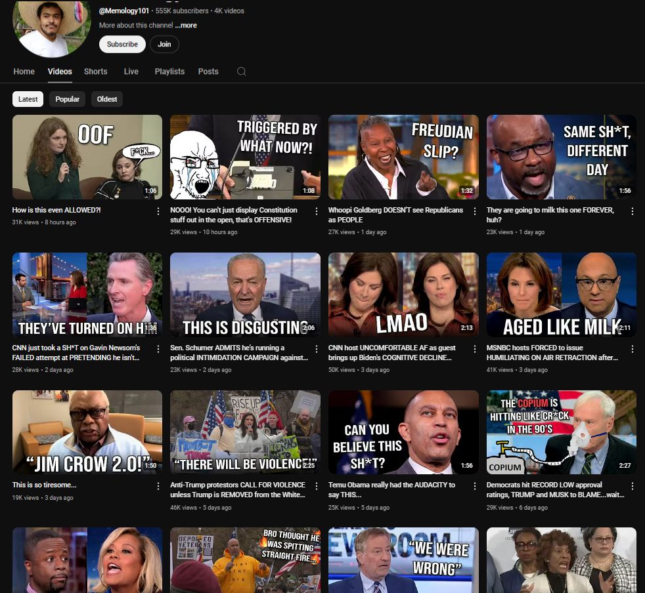Open options menu for 'Anti-Trump protestors' video
The width and height of the screenshot is (645, 593).
tap(317, 486)
